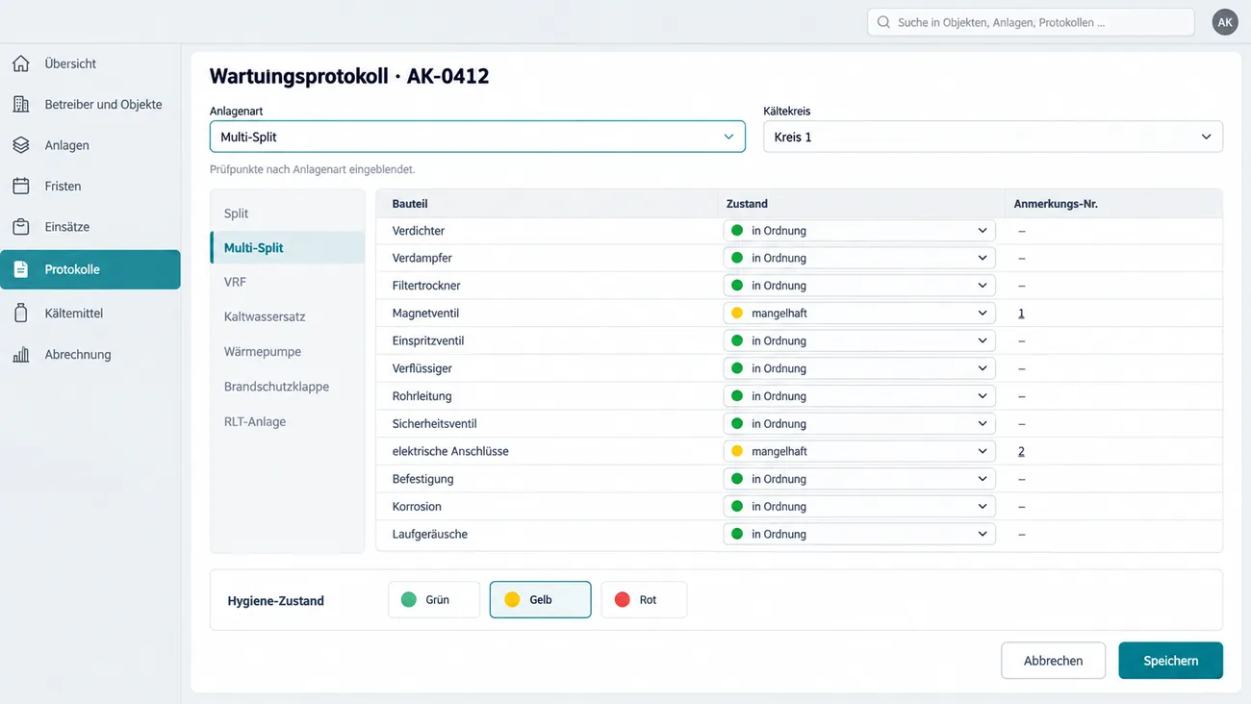Switch to the Brandschutzklappe tab
The height and width of the screenshot is (704, 1251).
click(x=288, y=387)
